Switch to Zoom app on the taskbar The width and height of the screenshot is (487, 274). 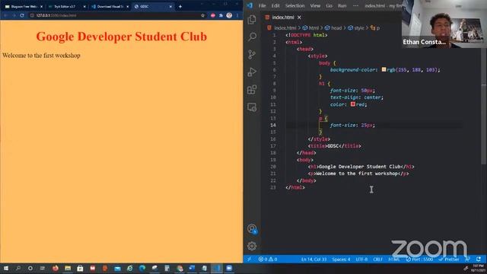tap(229, 268)
